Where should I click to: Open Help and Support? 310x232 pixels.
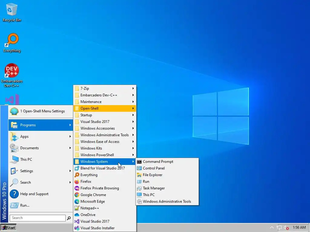click(x=41, y=194)
